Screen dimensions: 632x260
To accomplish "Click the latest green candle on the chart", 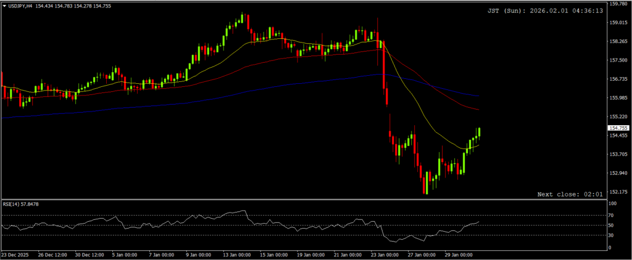I will pos(480,132).
